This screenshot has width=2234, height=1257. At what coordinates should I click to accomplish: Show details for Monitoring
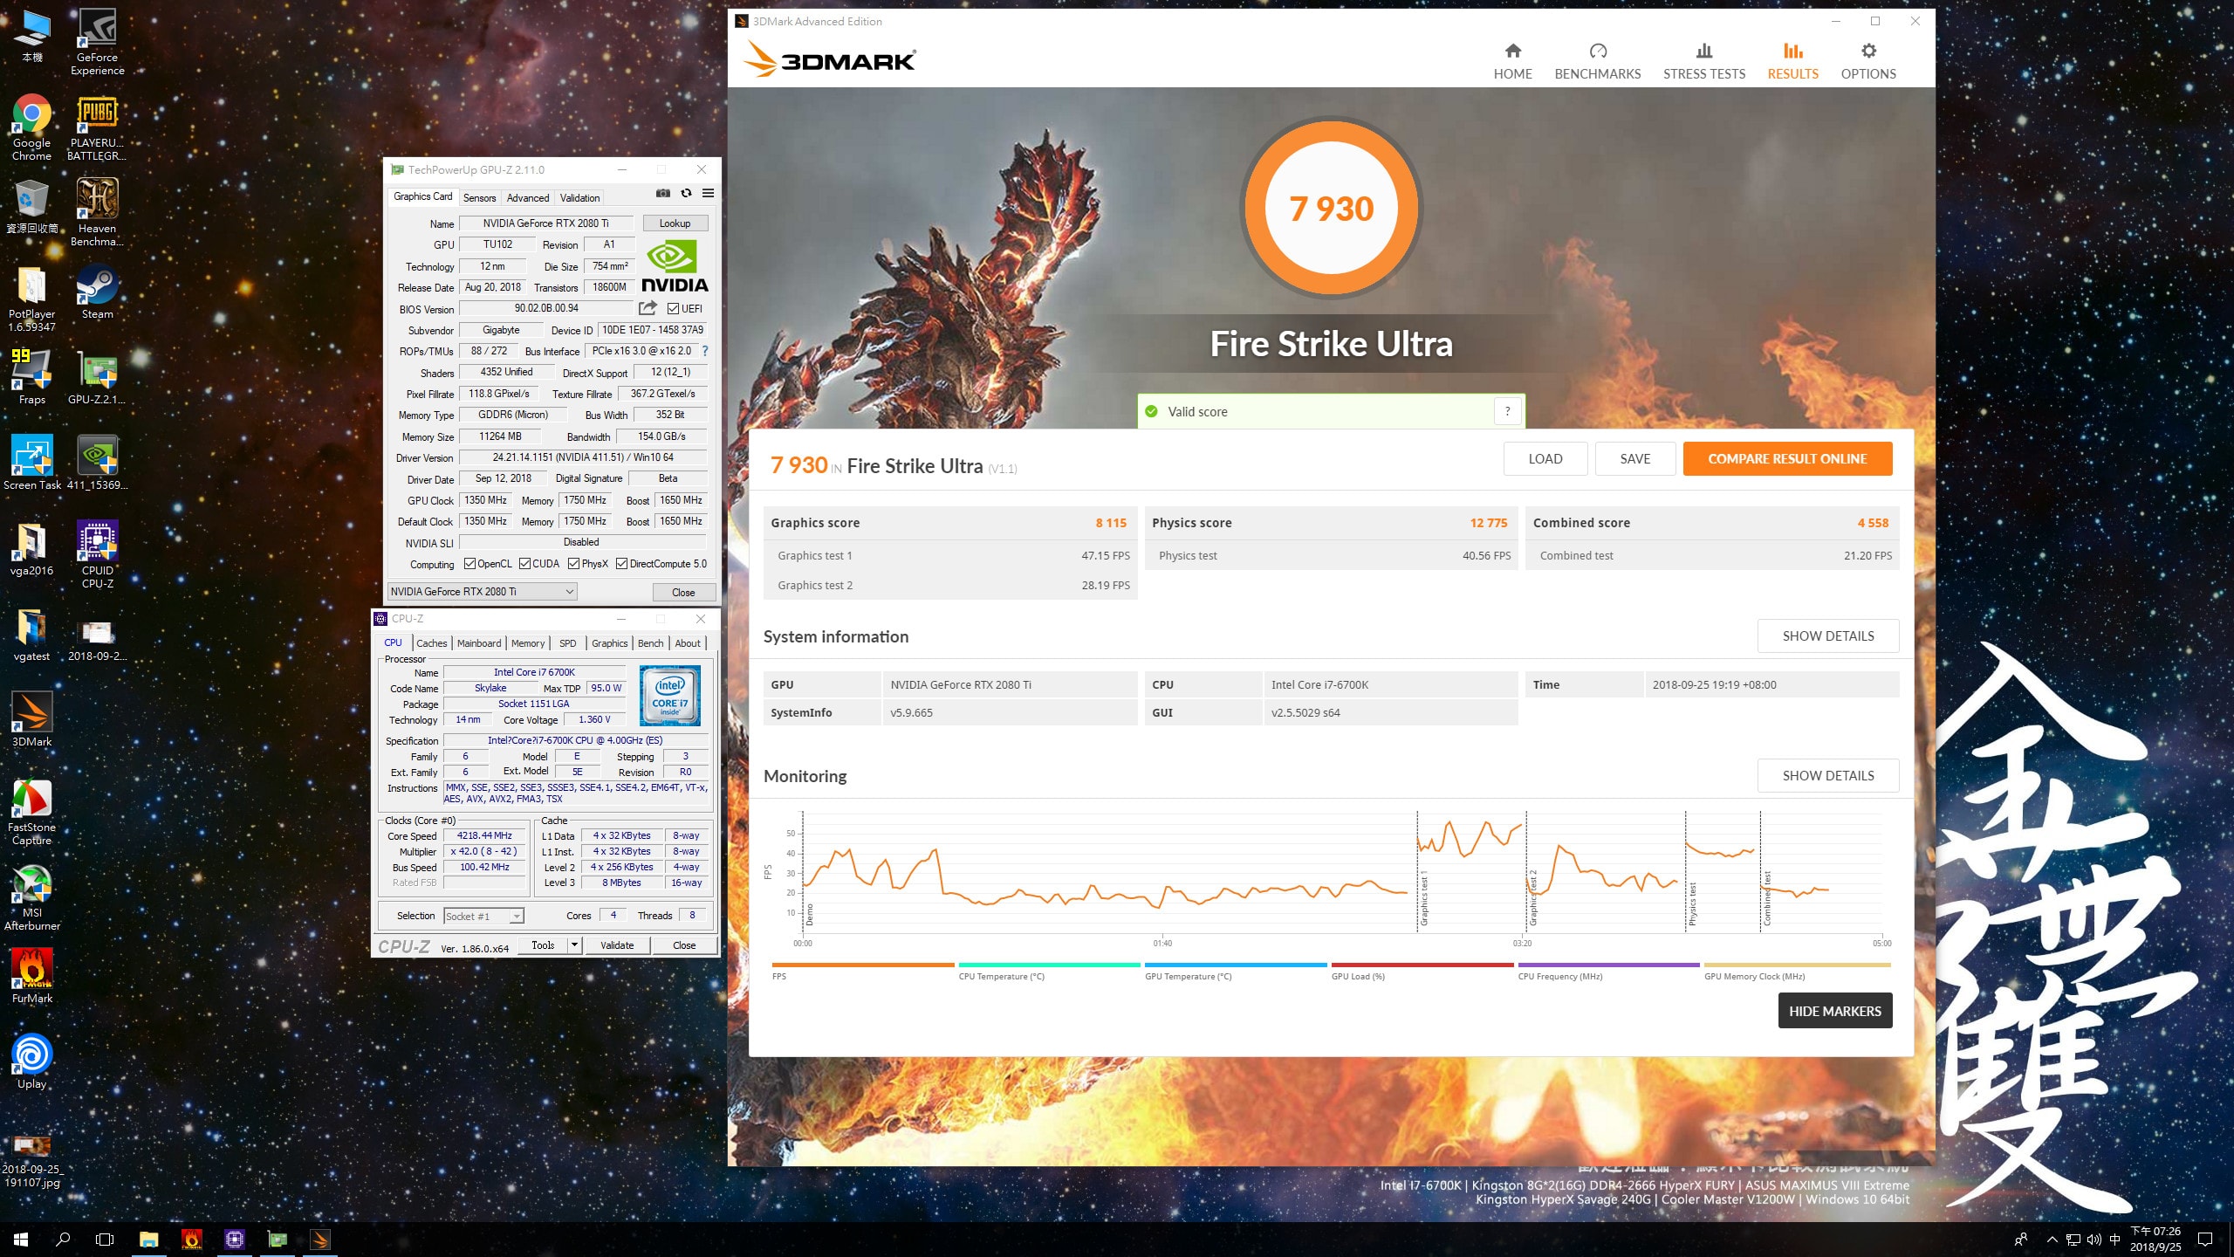tap(1827, 775)
